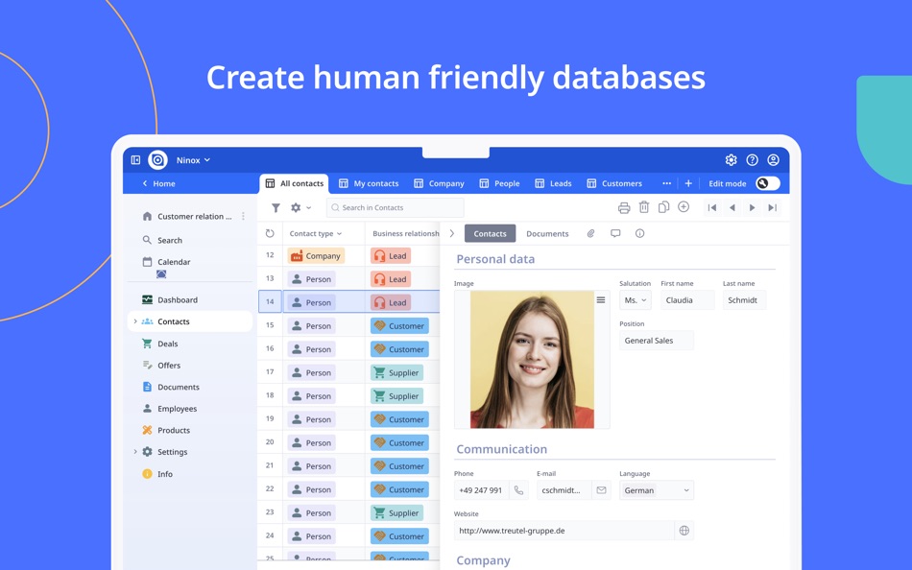Open Info in the sidebar
The image size is (912, 570).
157,474
